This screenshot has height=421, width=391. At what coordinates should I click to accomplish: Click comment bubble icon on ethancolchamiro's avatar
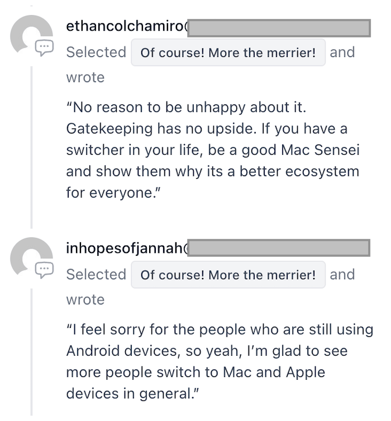(x=44, y=48)
